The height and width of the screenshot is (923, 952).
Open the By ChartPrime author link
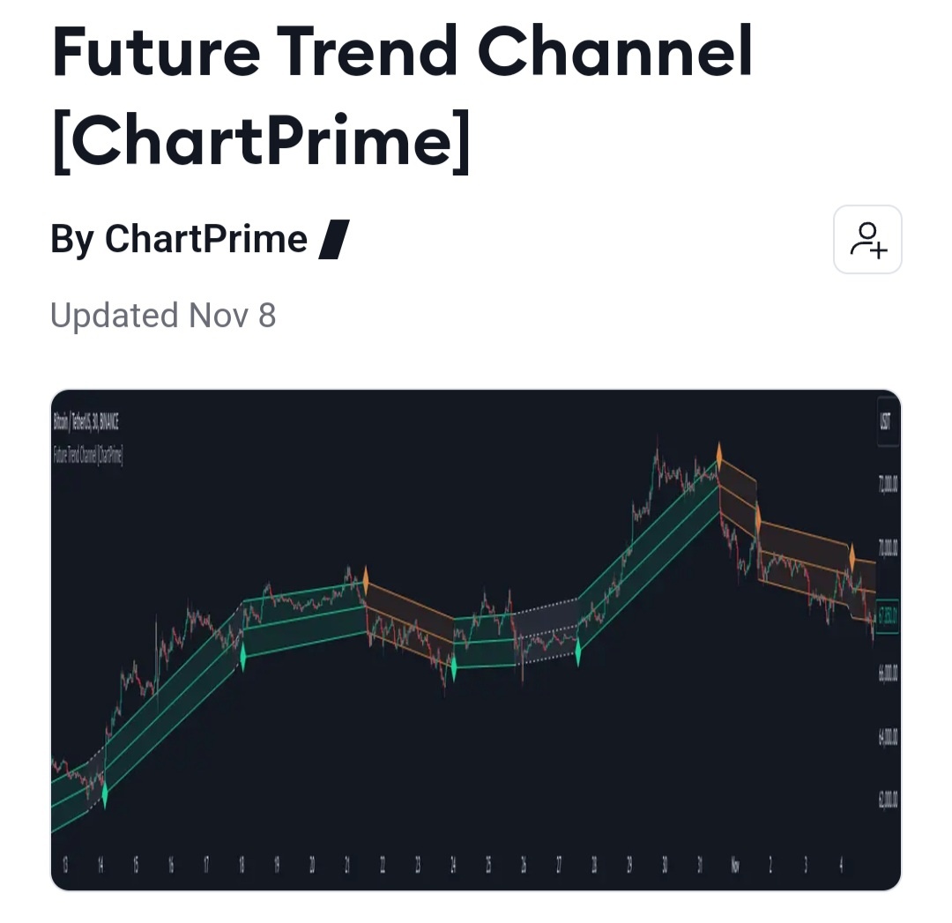tap(179, 240)
